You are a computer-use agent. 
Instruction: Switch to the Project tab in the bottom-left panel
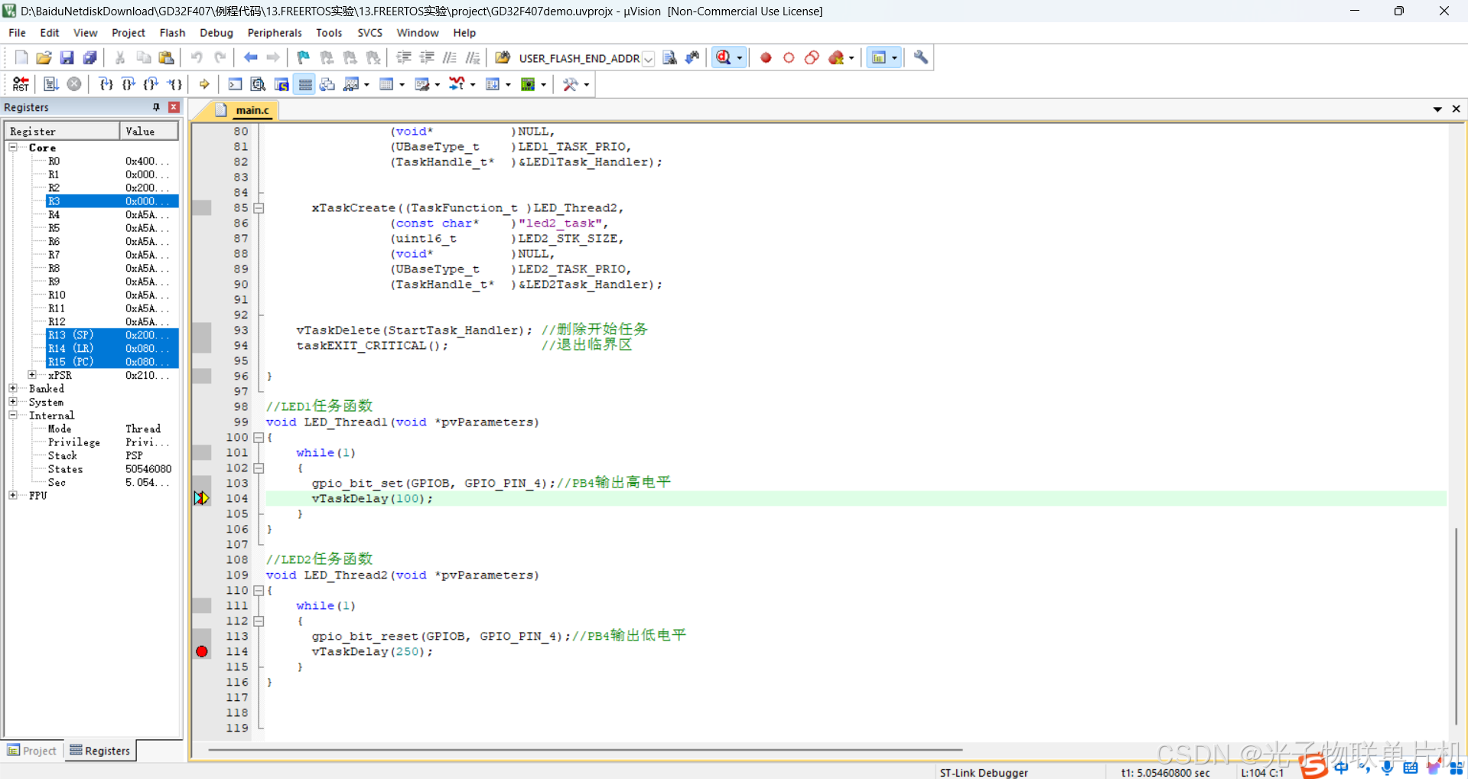click(32, 751)
